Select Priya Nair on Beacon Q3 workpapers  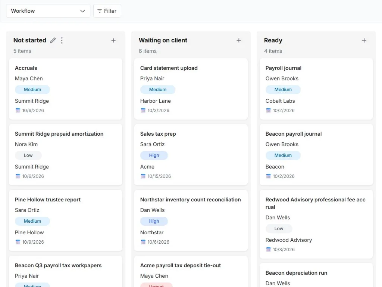coord(27,276)
